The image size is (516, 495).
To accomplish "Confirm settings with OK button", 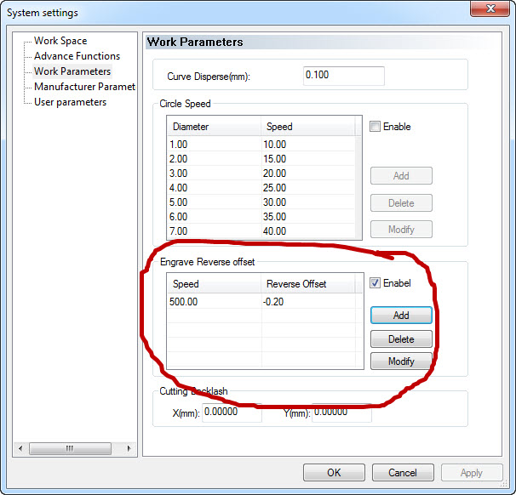I will (334, 473).
